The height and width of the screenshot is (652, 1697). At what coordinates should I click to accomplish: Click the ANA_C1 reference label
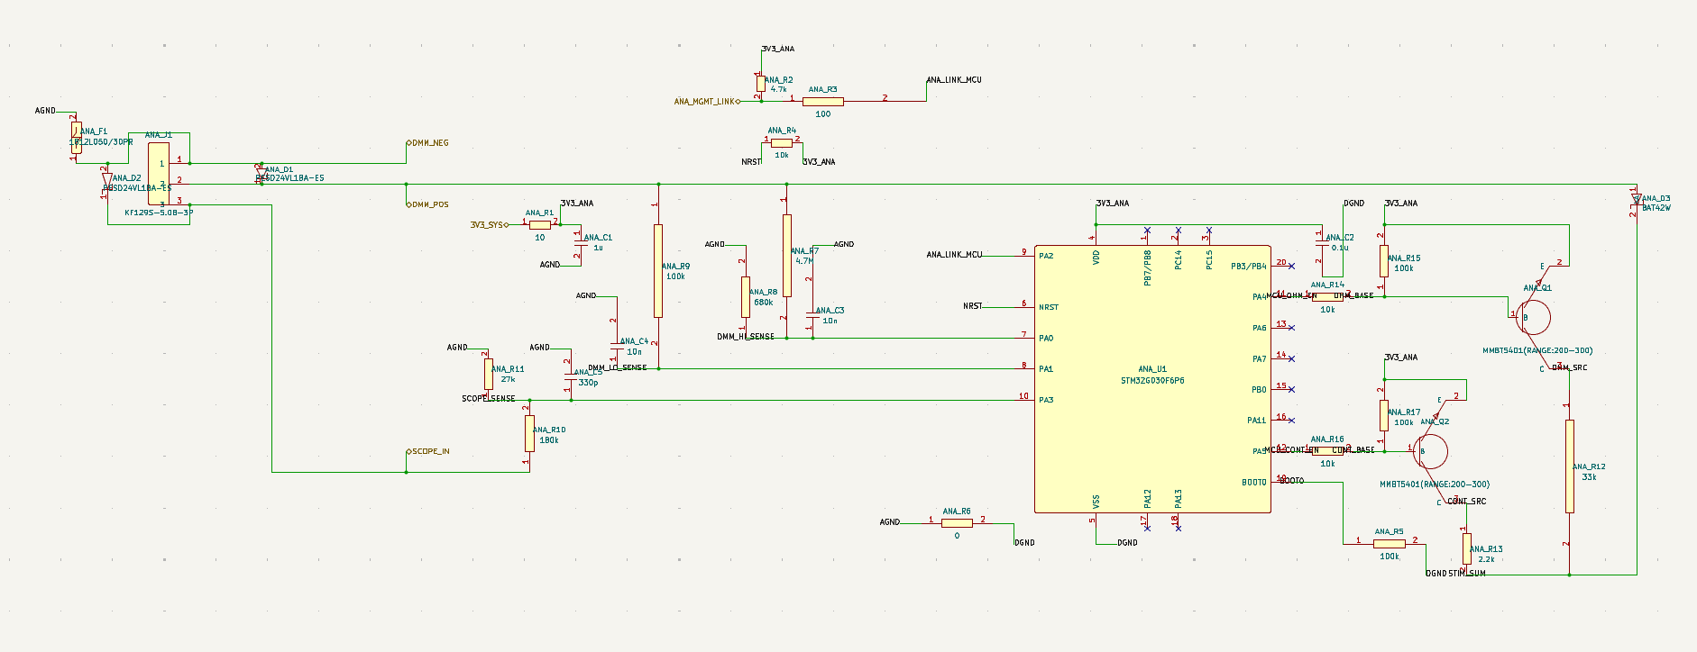[x=598, y=238]
